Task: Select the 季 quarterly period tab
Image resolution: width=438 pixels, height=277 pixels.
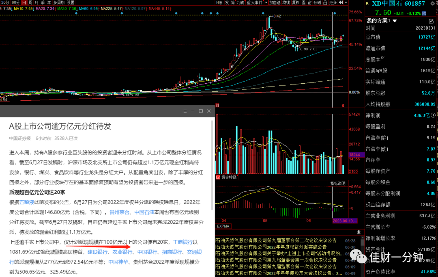Action: 43,2
